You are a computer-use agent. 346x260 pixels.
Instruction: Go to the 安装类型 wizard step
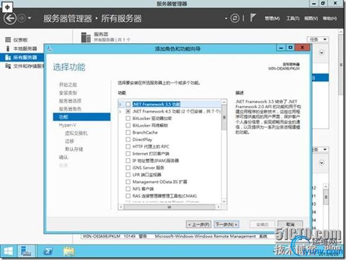[68, 93]
